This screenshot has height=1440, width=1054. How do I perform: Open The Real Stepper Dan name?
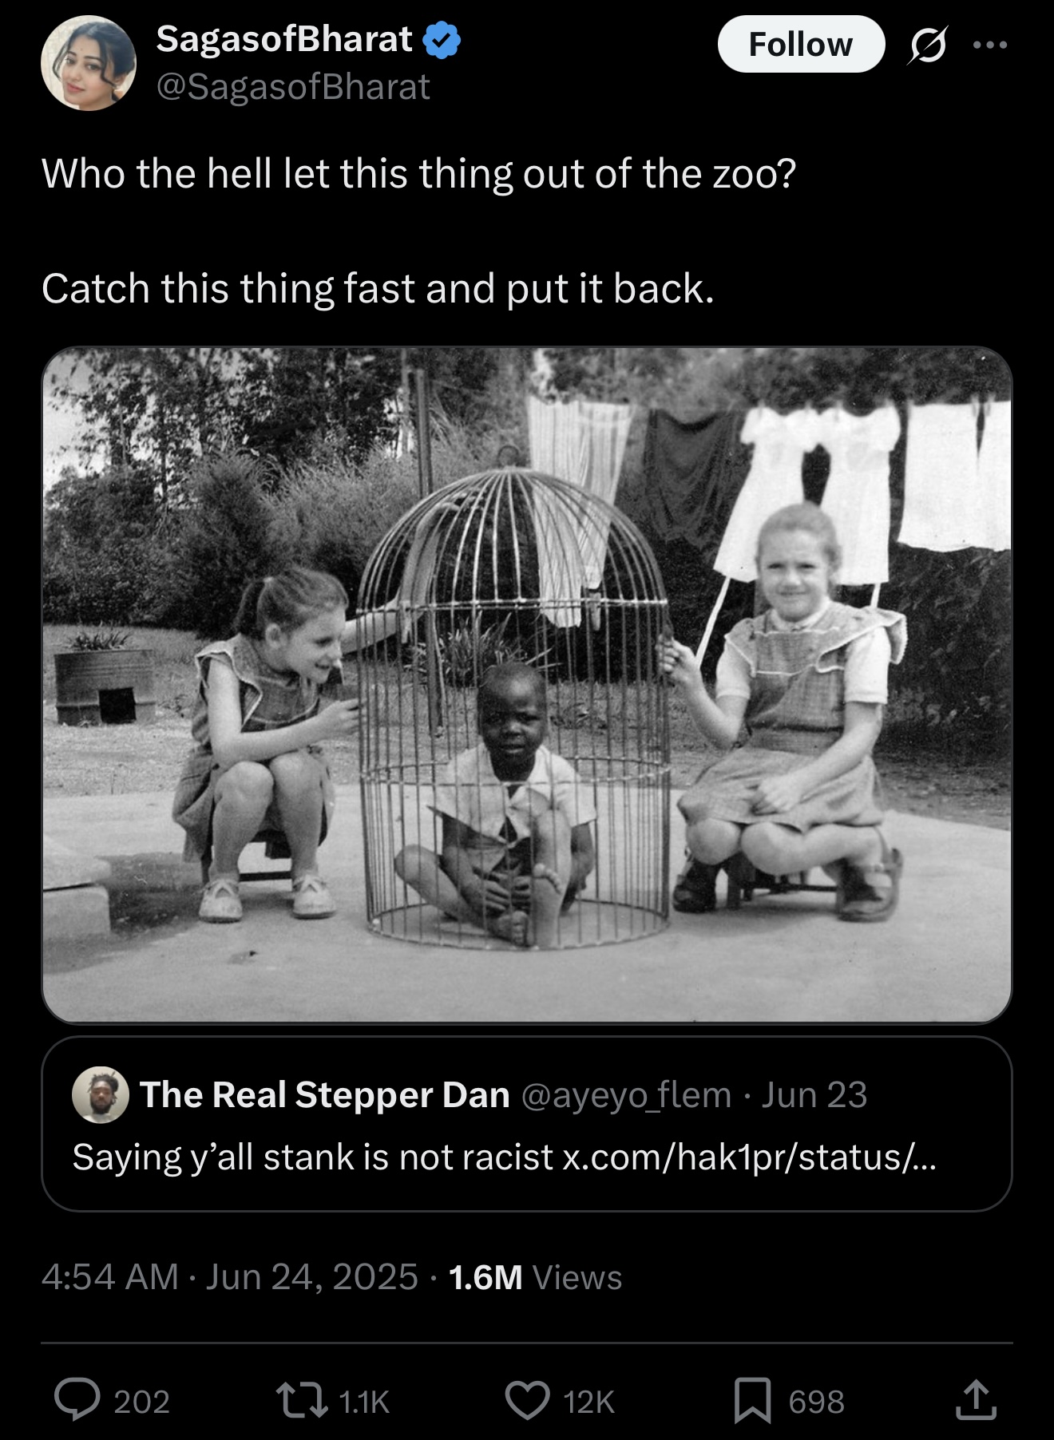[x=325, y=1094]
